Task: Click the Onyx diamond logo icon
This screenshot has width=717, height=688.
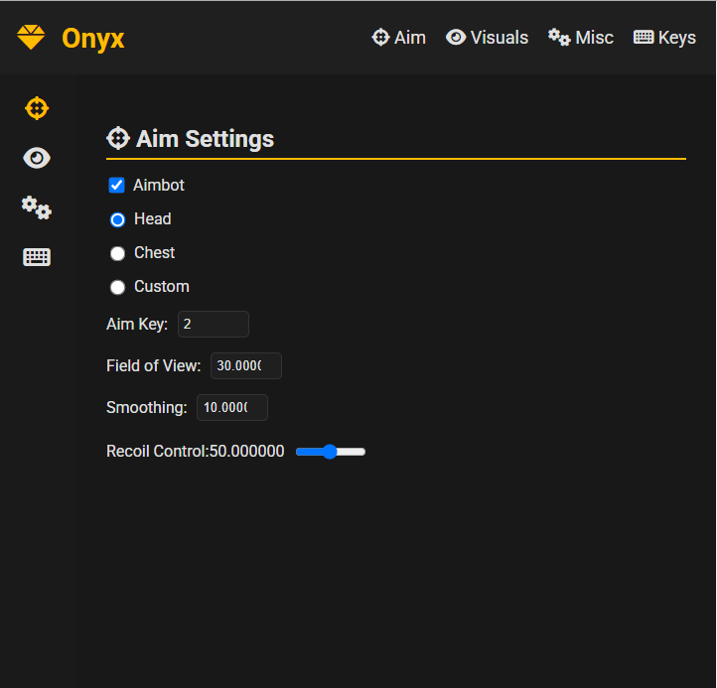Action: pyautogui.click(x=31, y=37)
